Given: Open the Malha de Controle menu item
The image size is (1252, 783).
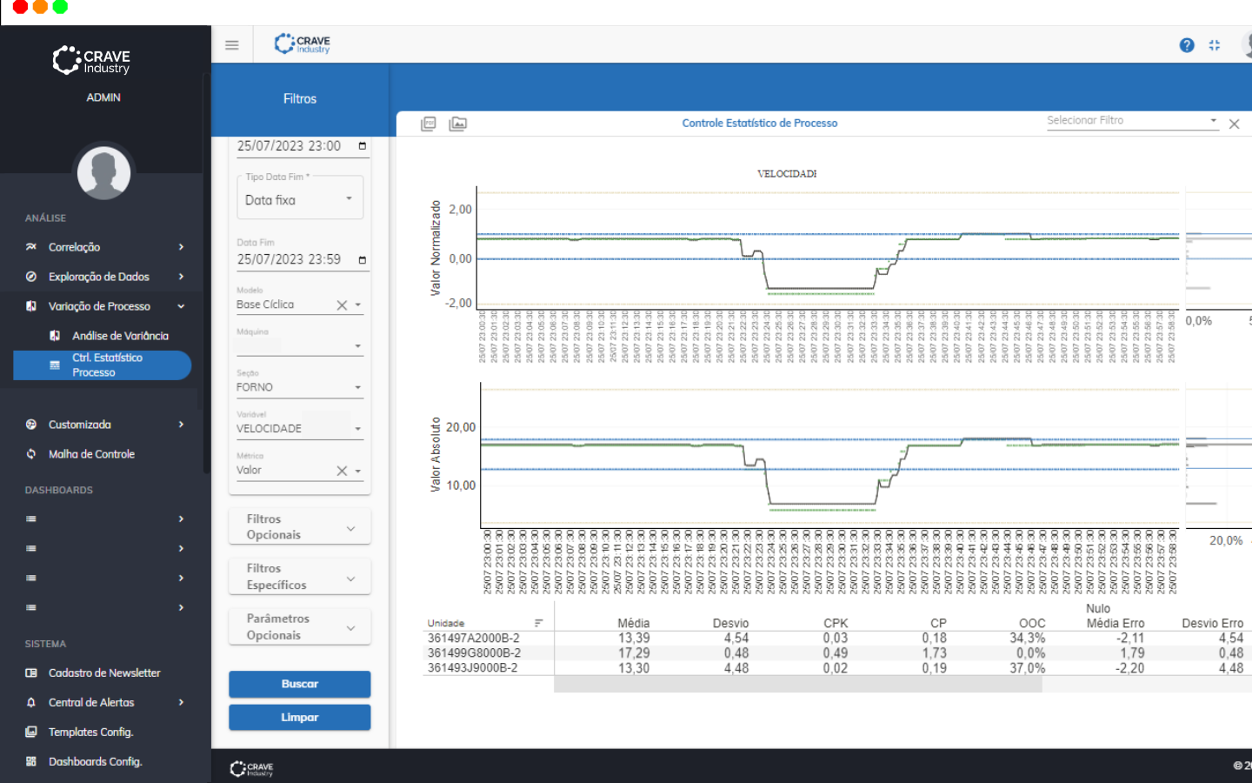Looking at the screenshot, I should pos(91,454).
